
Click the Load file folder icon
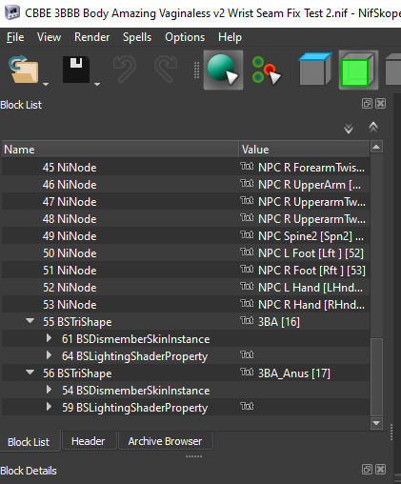24,70
